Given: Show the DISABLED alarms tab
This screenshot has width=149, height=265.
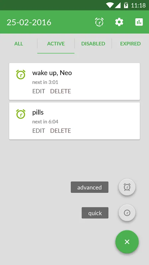Looking at the screenshot, I should point(93,44).
